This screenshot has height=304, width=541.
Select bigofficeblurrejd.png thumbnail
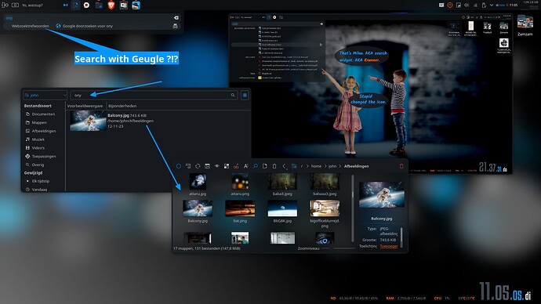(x=325, y=208)
